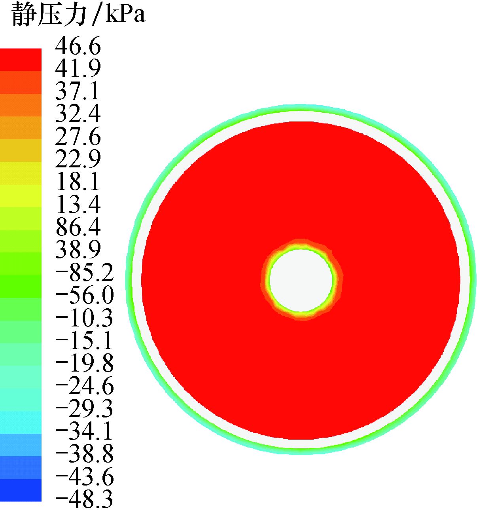Pick the cyan legend band beside -34.1
Screen dimensions: 477x516
[21, 422]
